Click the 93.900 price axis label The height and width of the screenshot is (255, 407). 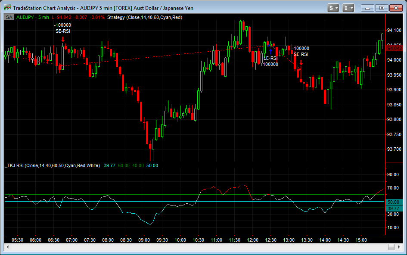(394, 90)
